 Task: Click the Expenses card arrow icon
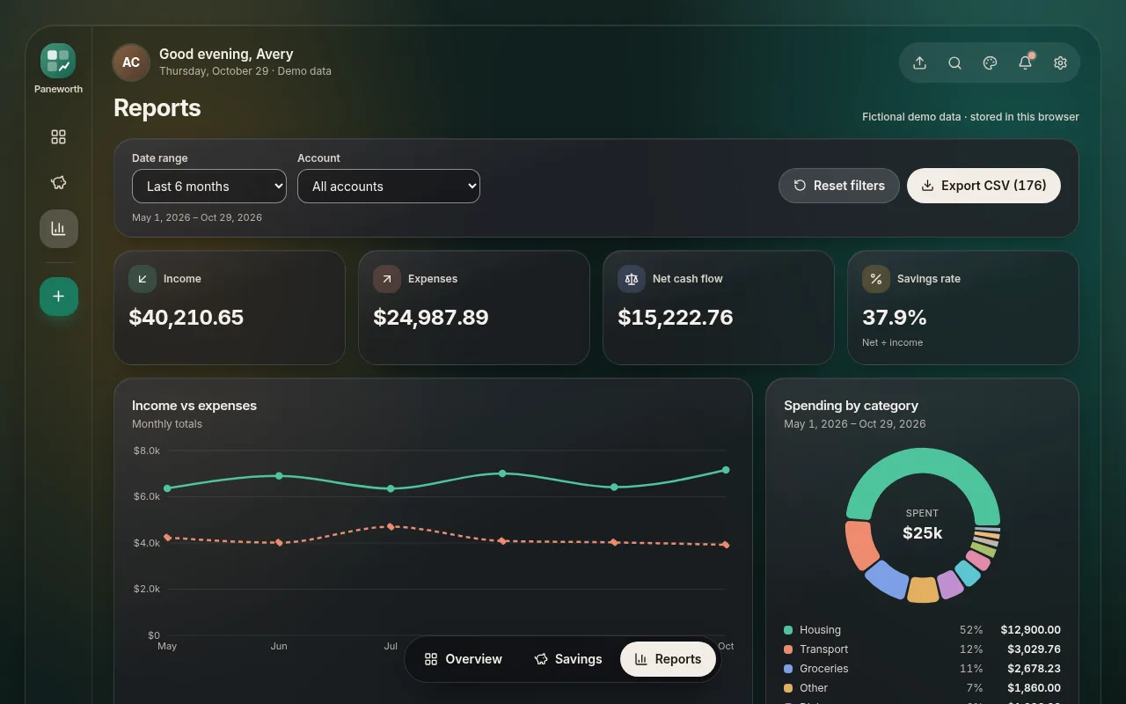coord(387,279)
